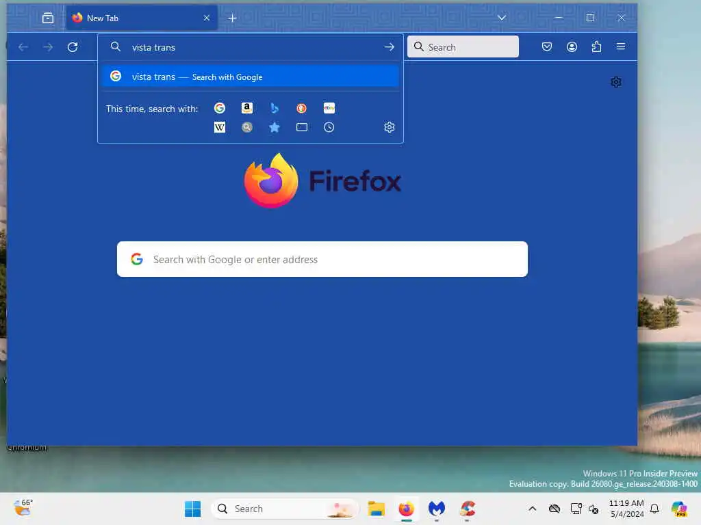
Task: Open search settings gear in the address bar dropdown
Action: (x=390, y=127)
